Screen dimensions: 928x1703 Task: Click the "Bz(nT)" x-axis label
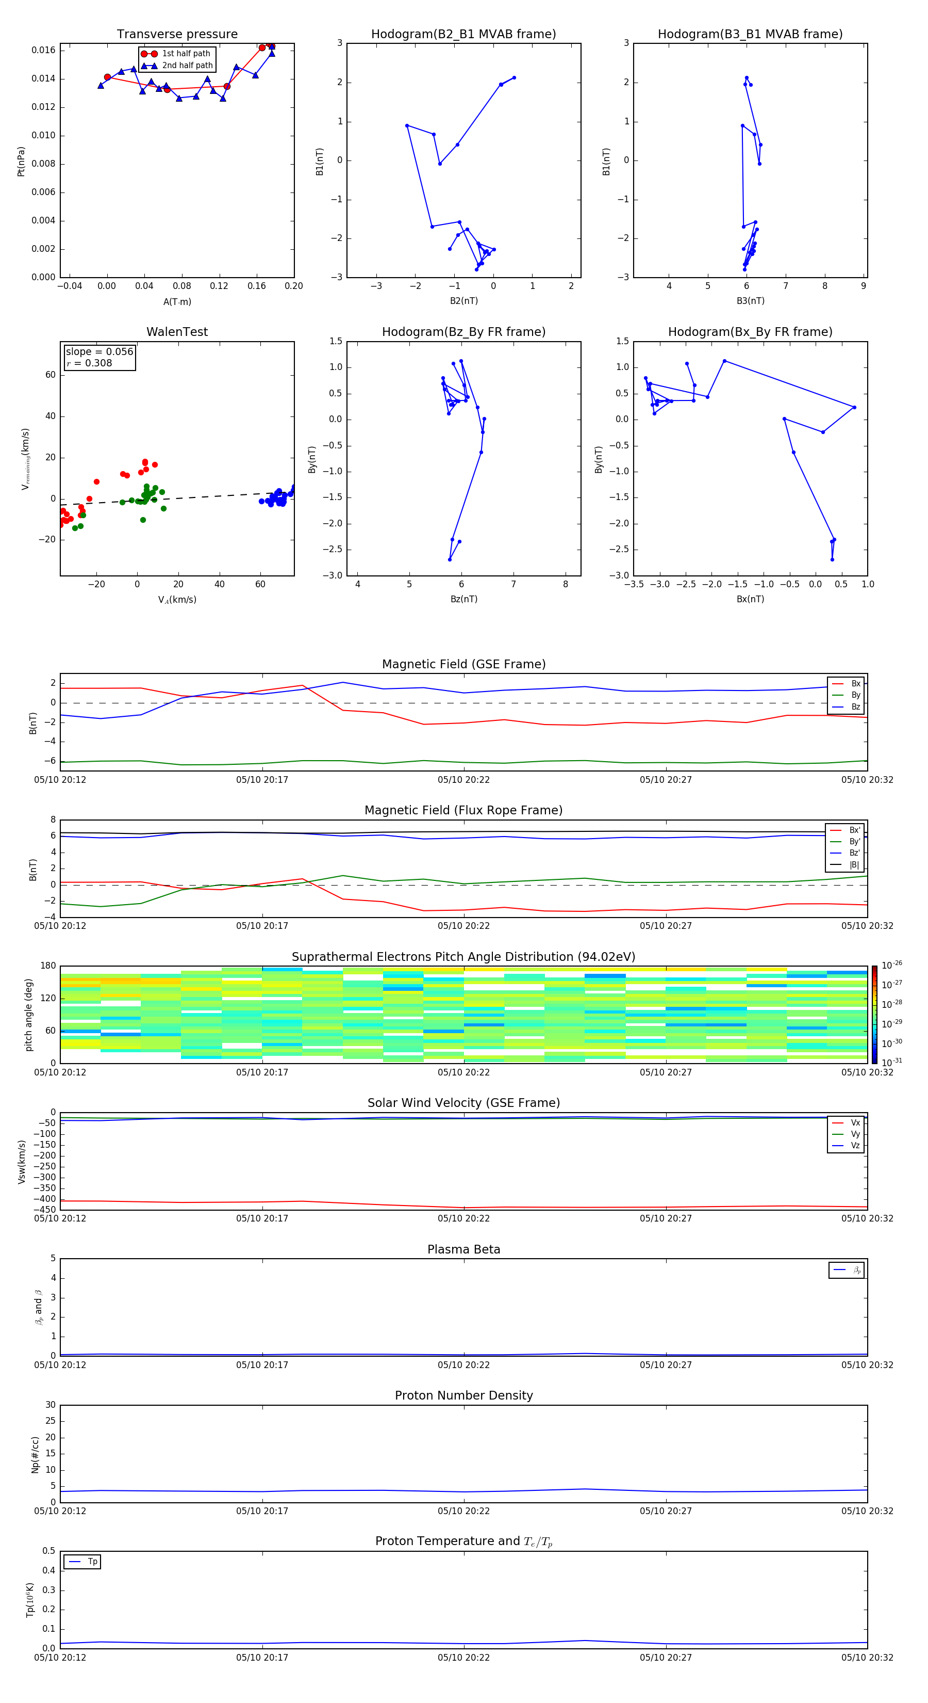click(463, 599)
